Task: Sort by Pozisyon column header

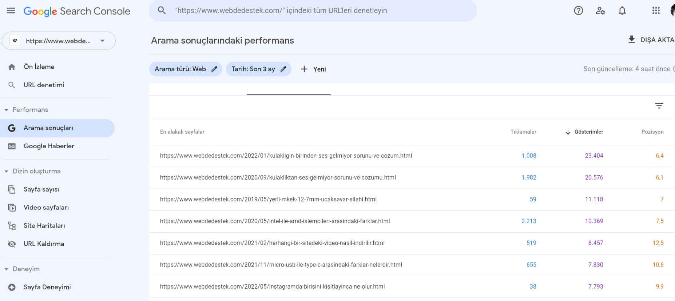Action: point(652,132)
